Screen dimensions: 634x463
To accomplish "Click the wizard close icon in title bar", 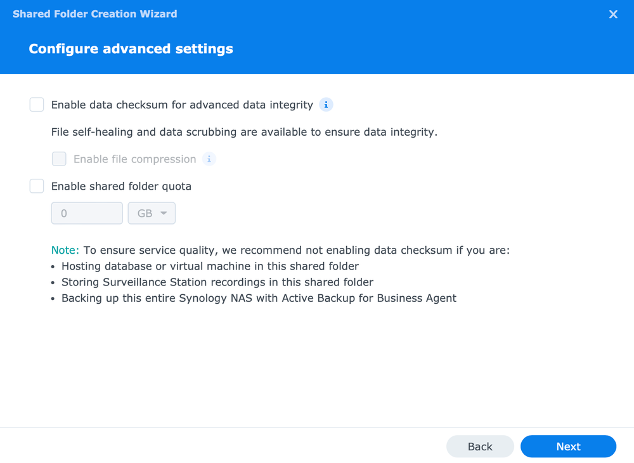I will (613, 14).
